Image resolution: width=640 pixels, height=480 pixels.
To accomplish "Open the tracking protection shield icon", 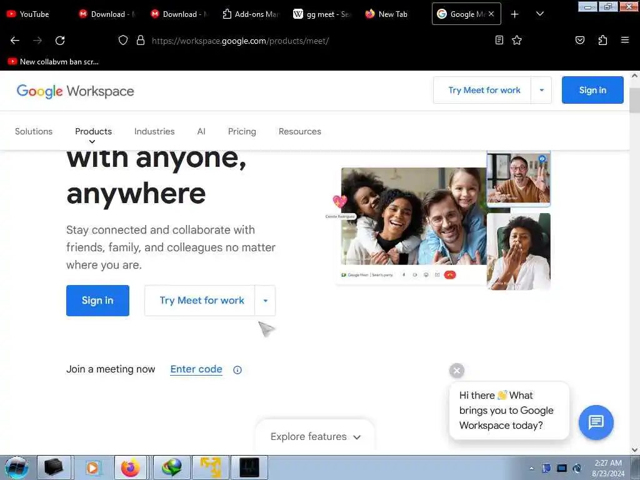I will click(x=123, y=41).
